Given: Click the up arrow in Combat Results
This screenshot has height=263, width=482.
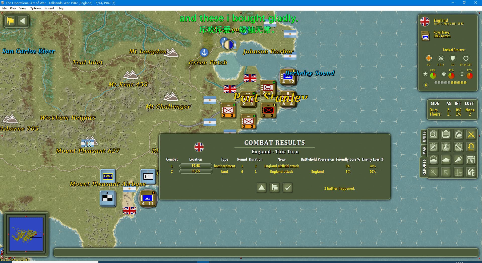Looking at the screenshot, I should 262,188.
